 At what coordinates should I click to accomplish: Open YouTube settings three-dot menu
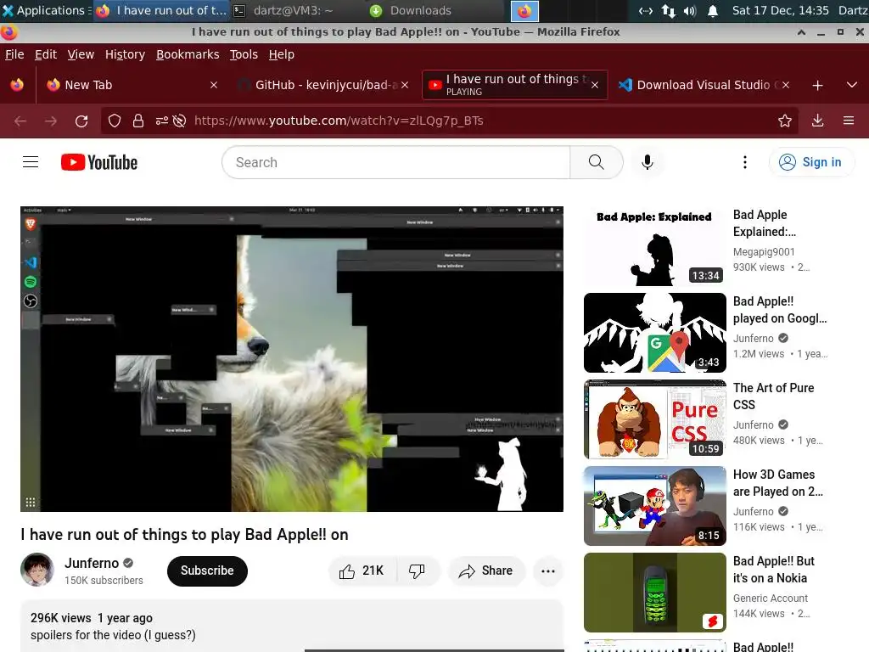pos(744,162)
